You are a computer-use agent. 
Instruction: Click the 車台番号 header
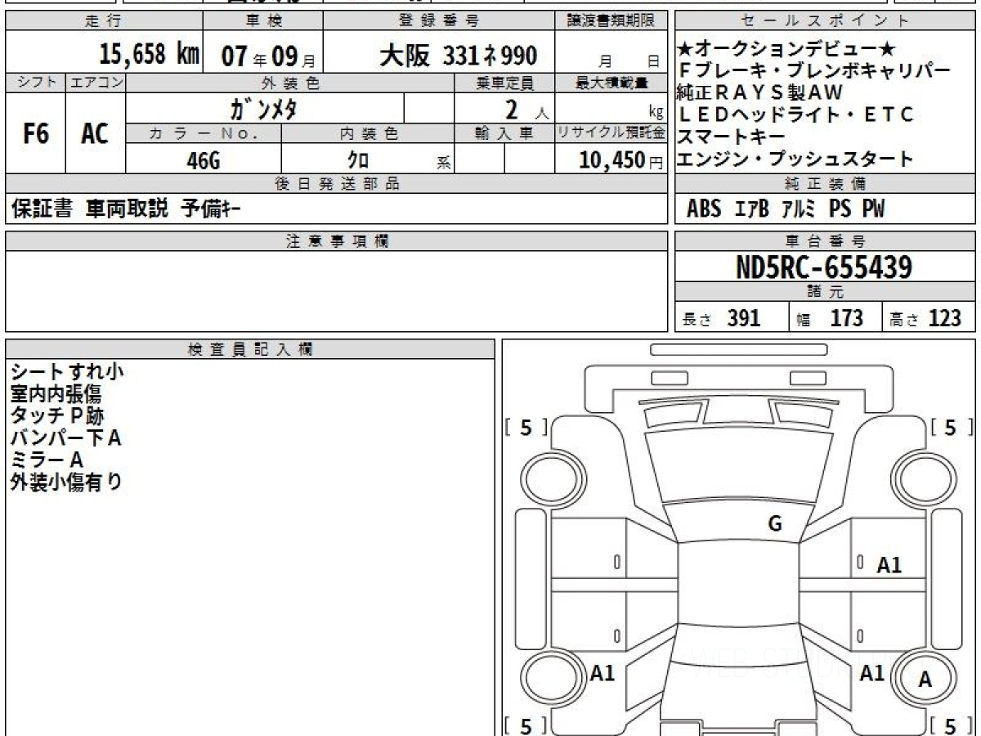(825, 241)
